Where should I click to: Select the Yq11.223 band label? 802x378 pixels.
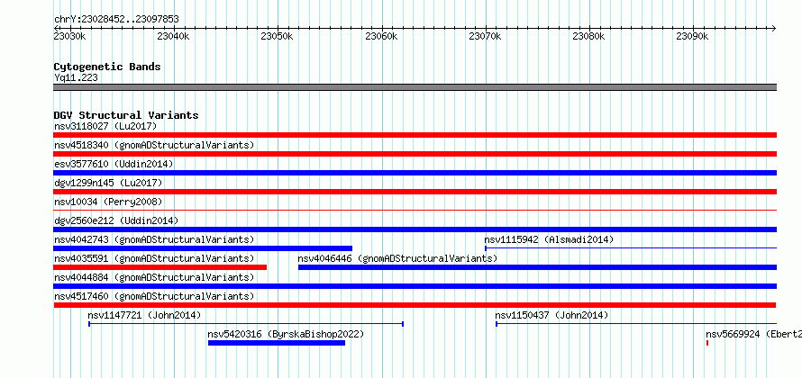[76, 77]
